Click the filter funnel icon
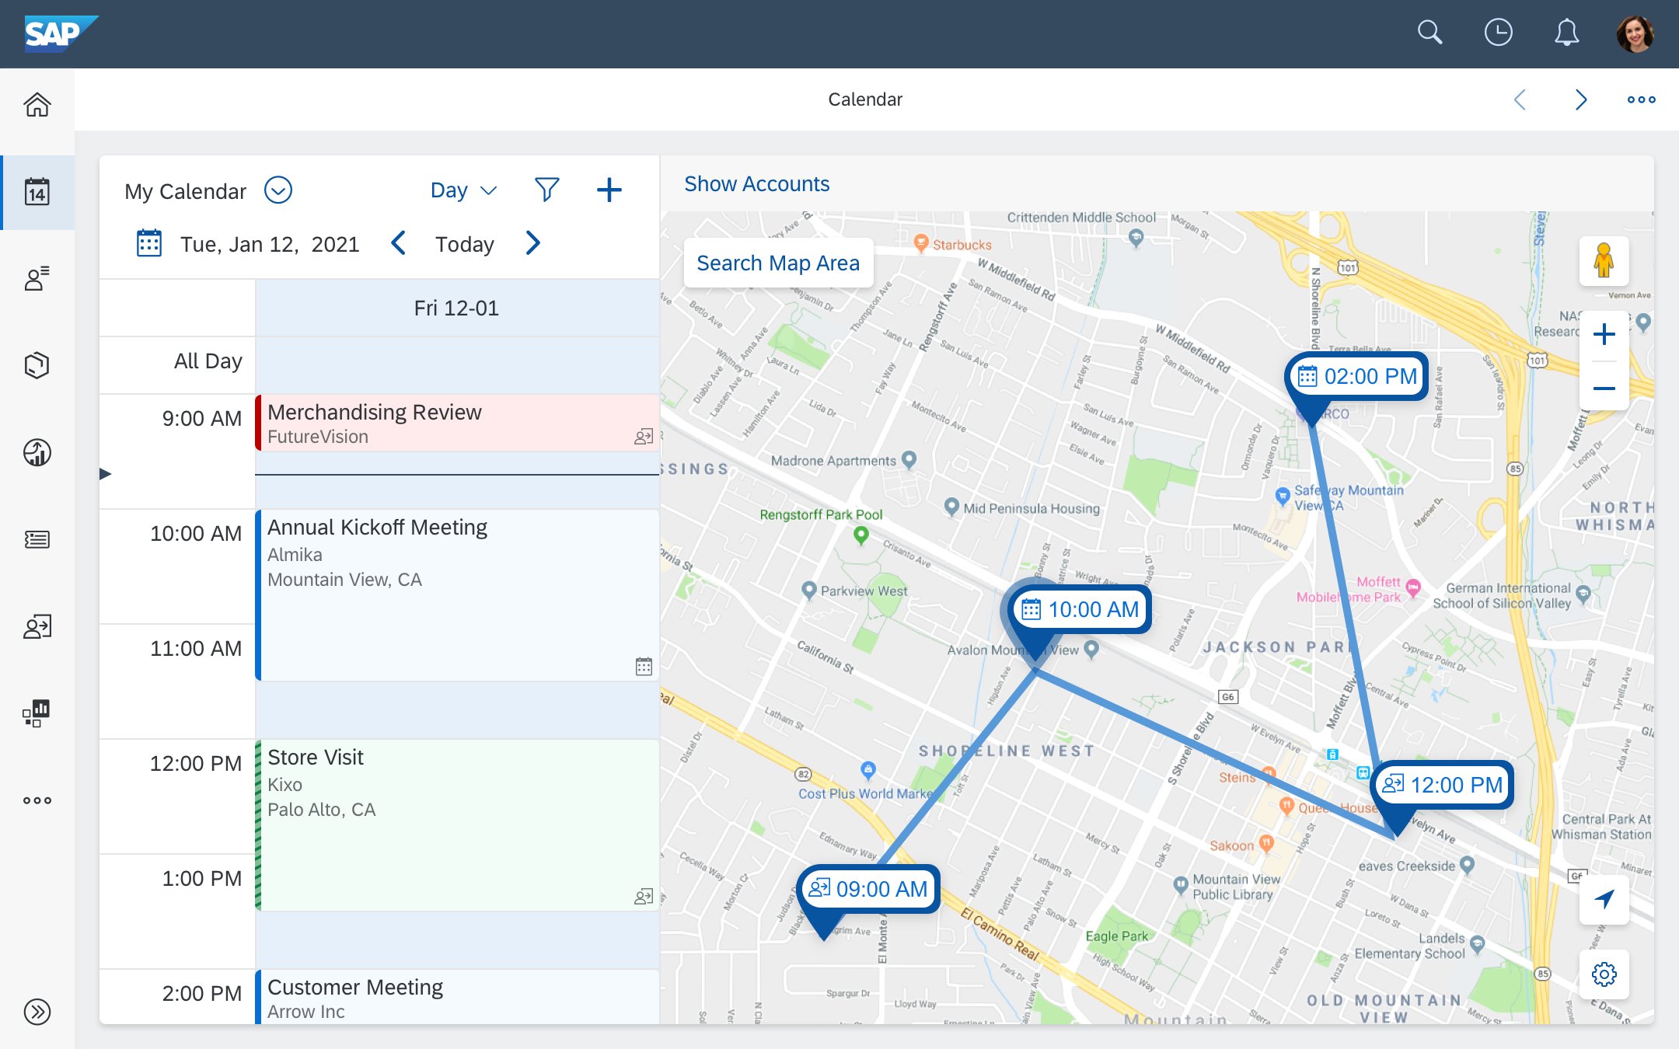The height and width of the screenshot is (1049, 1679). (546, 190)
